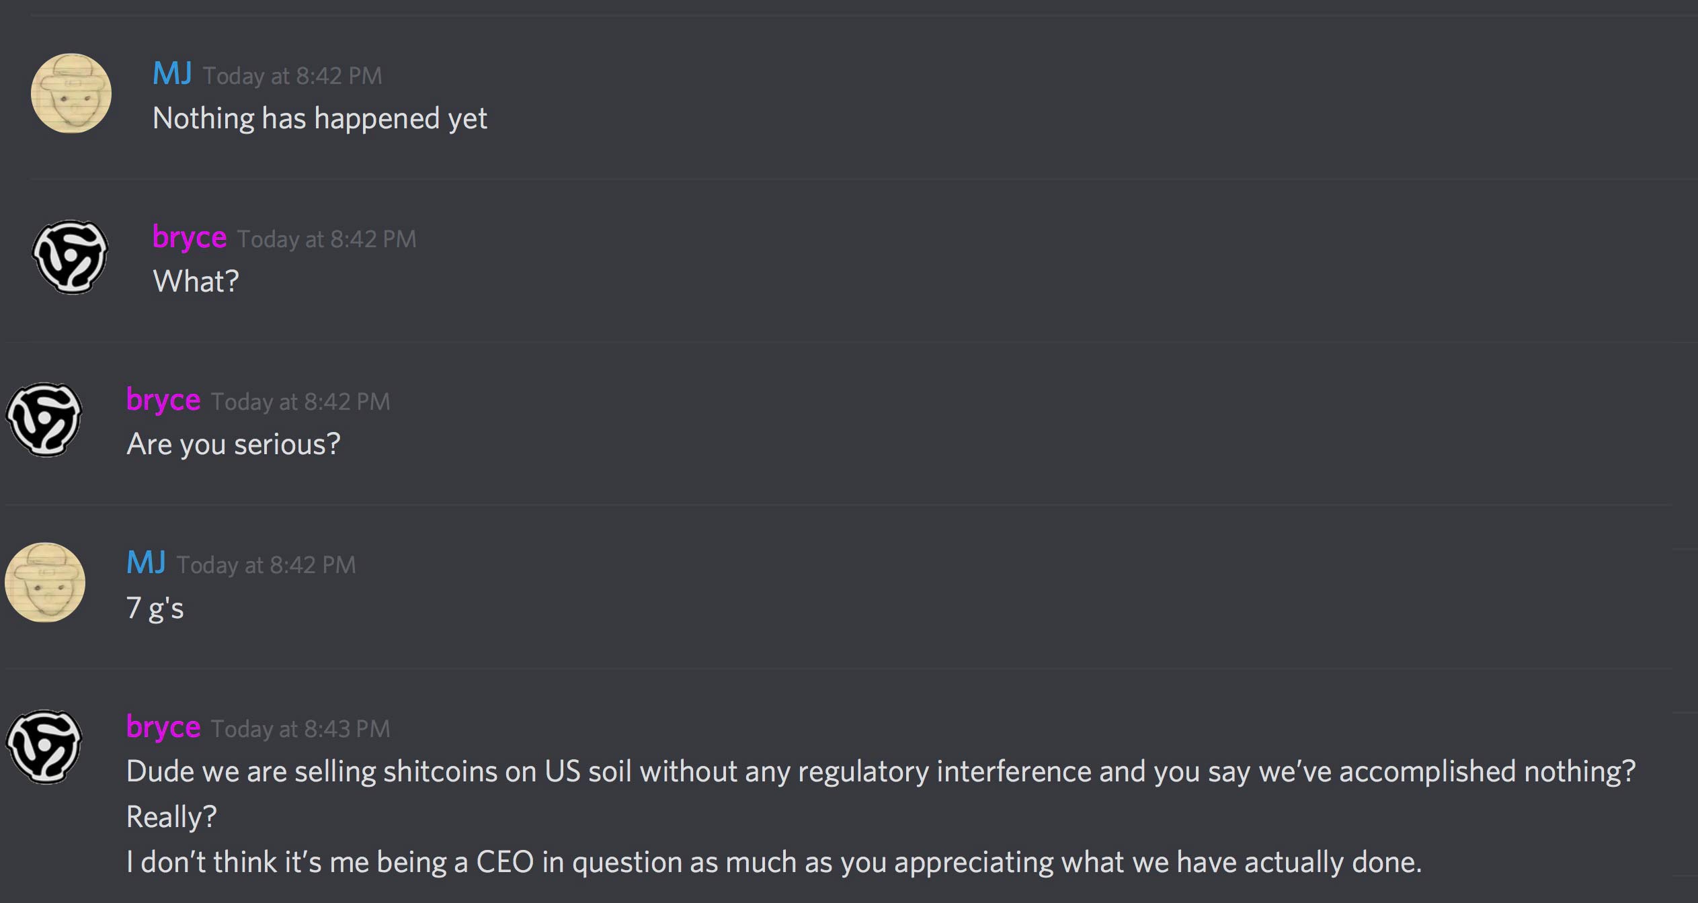Screen dimensions: 1698x903
Task: Open MJ's avatar beside "7 g's" message
Action: click(45, 583)
